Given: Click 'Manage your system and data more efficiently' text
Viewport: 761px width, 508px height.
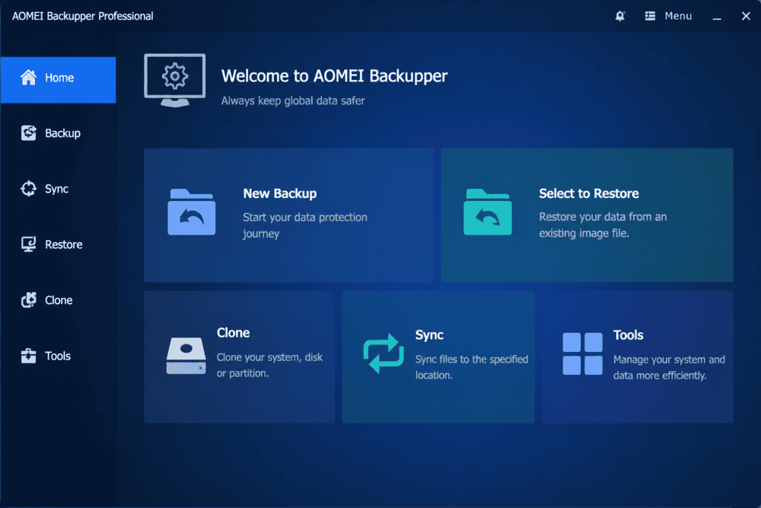Looking at the screenshot, I should [669, 367].
